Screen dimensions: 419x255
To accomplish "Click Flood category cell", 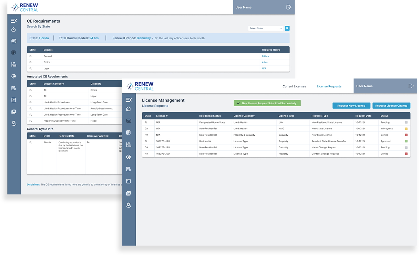I will (93, 121).
